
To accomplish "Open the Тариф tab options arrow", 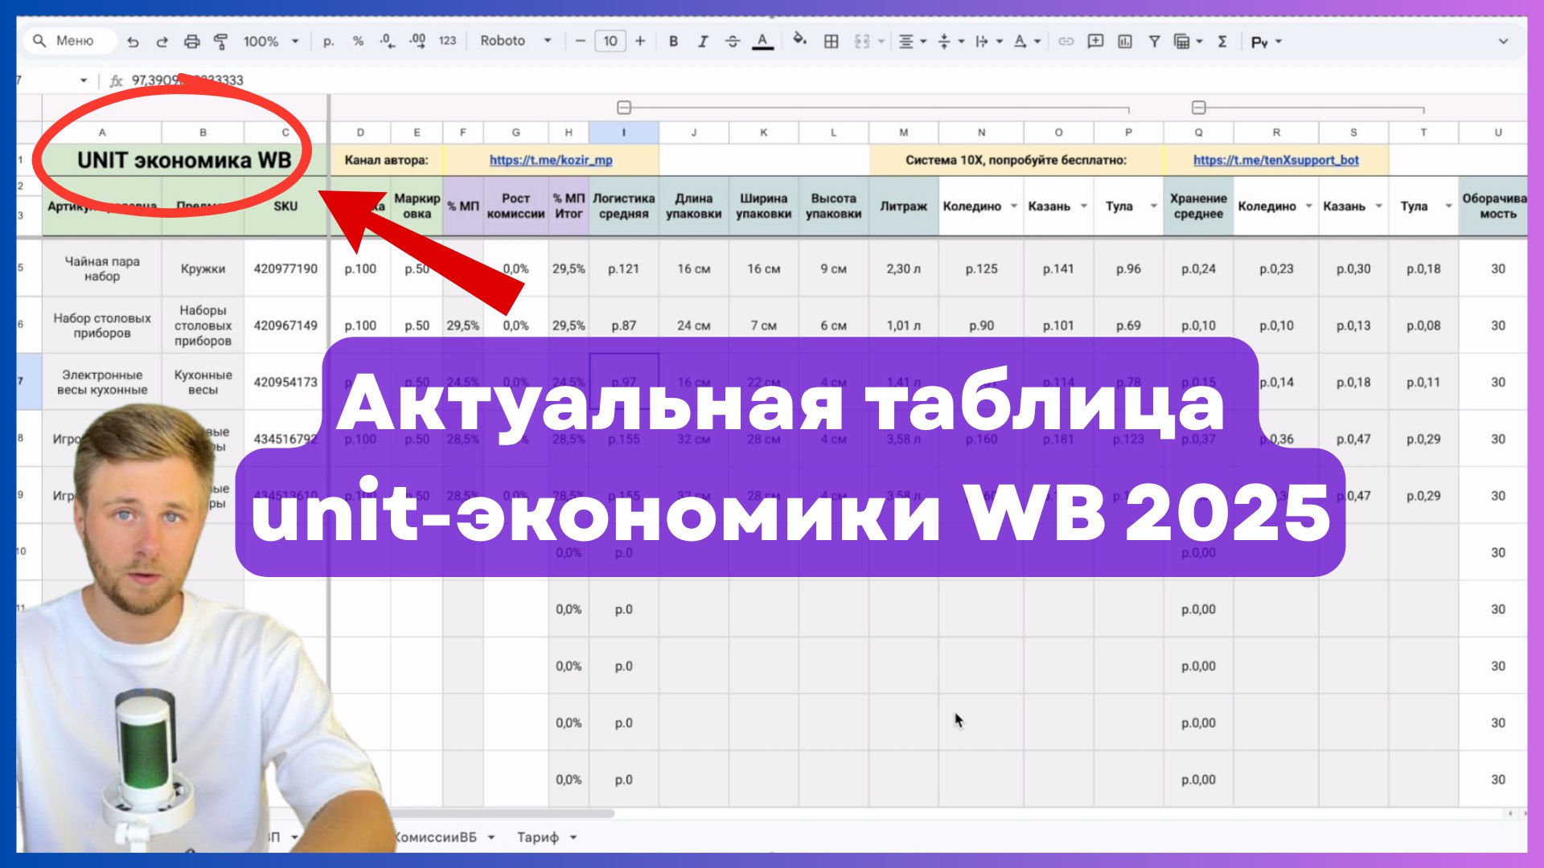I will click(x=573, y=837).
